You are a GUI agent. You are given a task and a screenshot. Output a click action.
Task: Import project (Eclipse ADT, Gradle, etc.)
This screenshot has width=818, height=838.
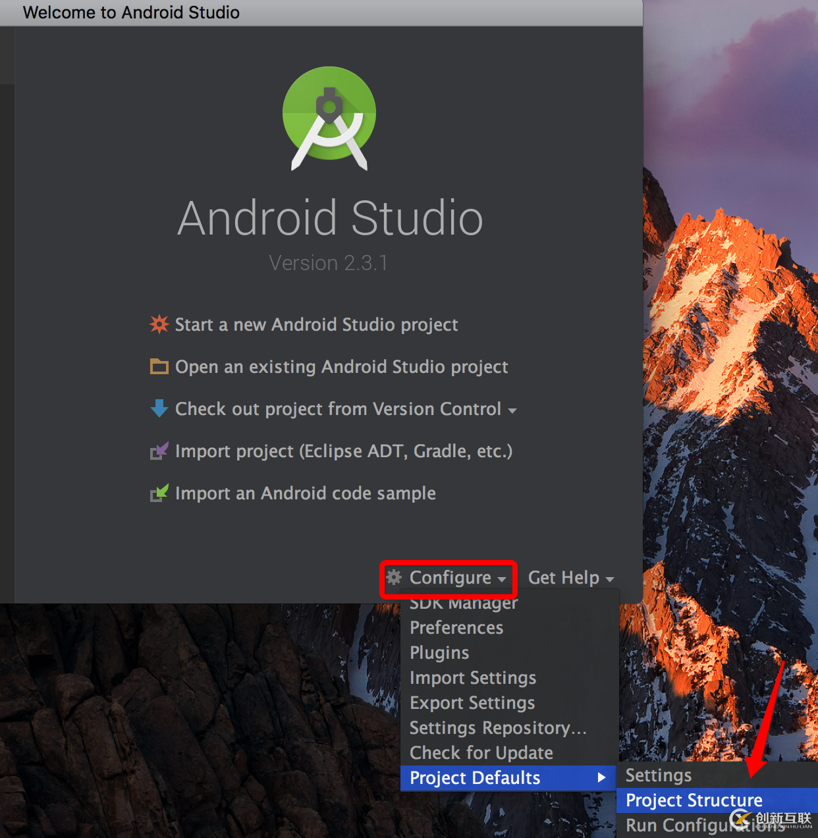(343, 451)
